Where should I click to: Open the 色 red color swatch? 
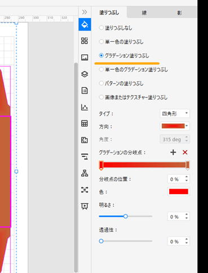[179, 191]
